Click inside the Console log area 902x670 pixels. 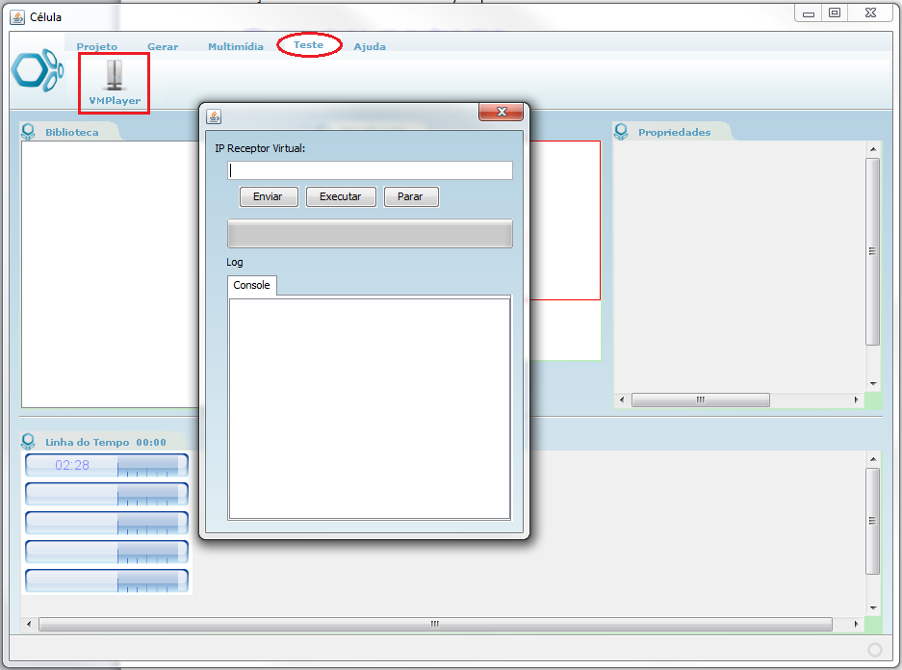click(x=370, y=408)
